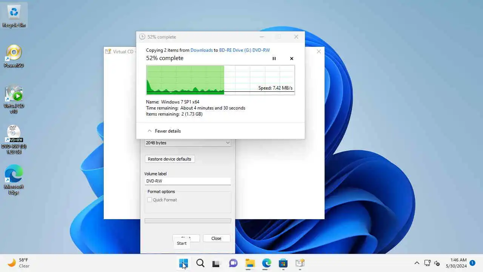Close the 52% complete dialog from title bar
The width and height of the screenshot is (483, 272).
coord(296,37)
